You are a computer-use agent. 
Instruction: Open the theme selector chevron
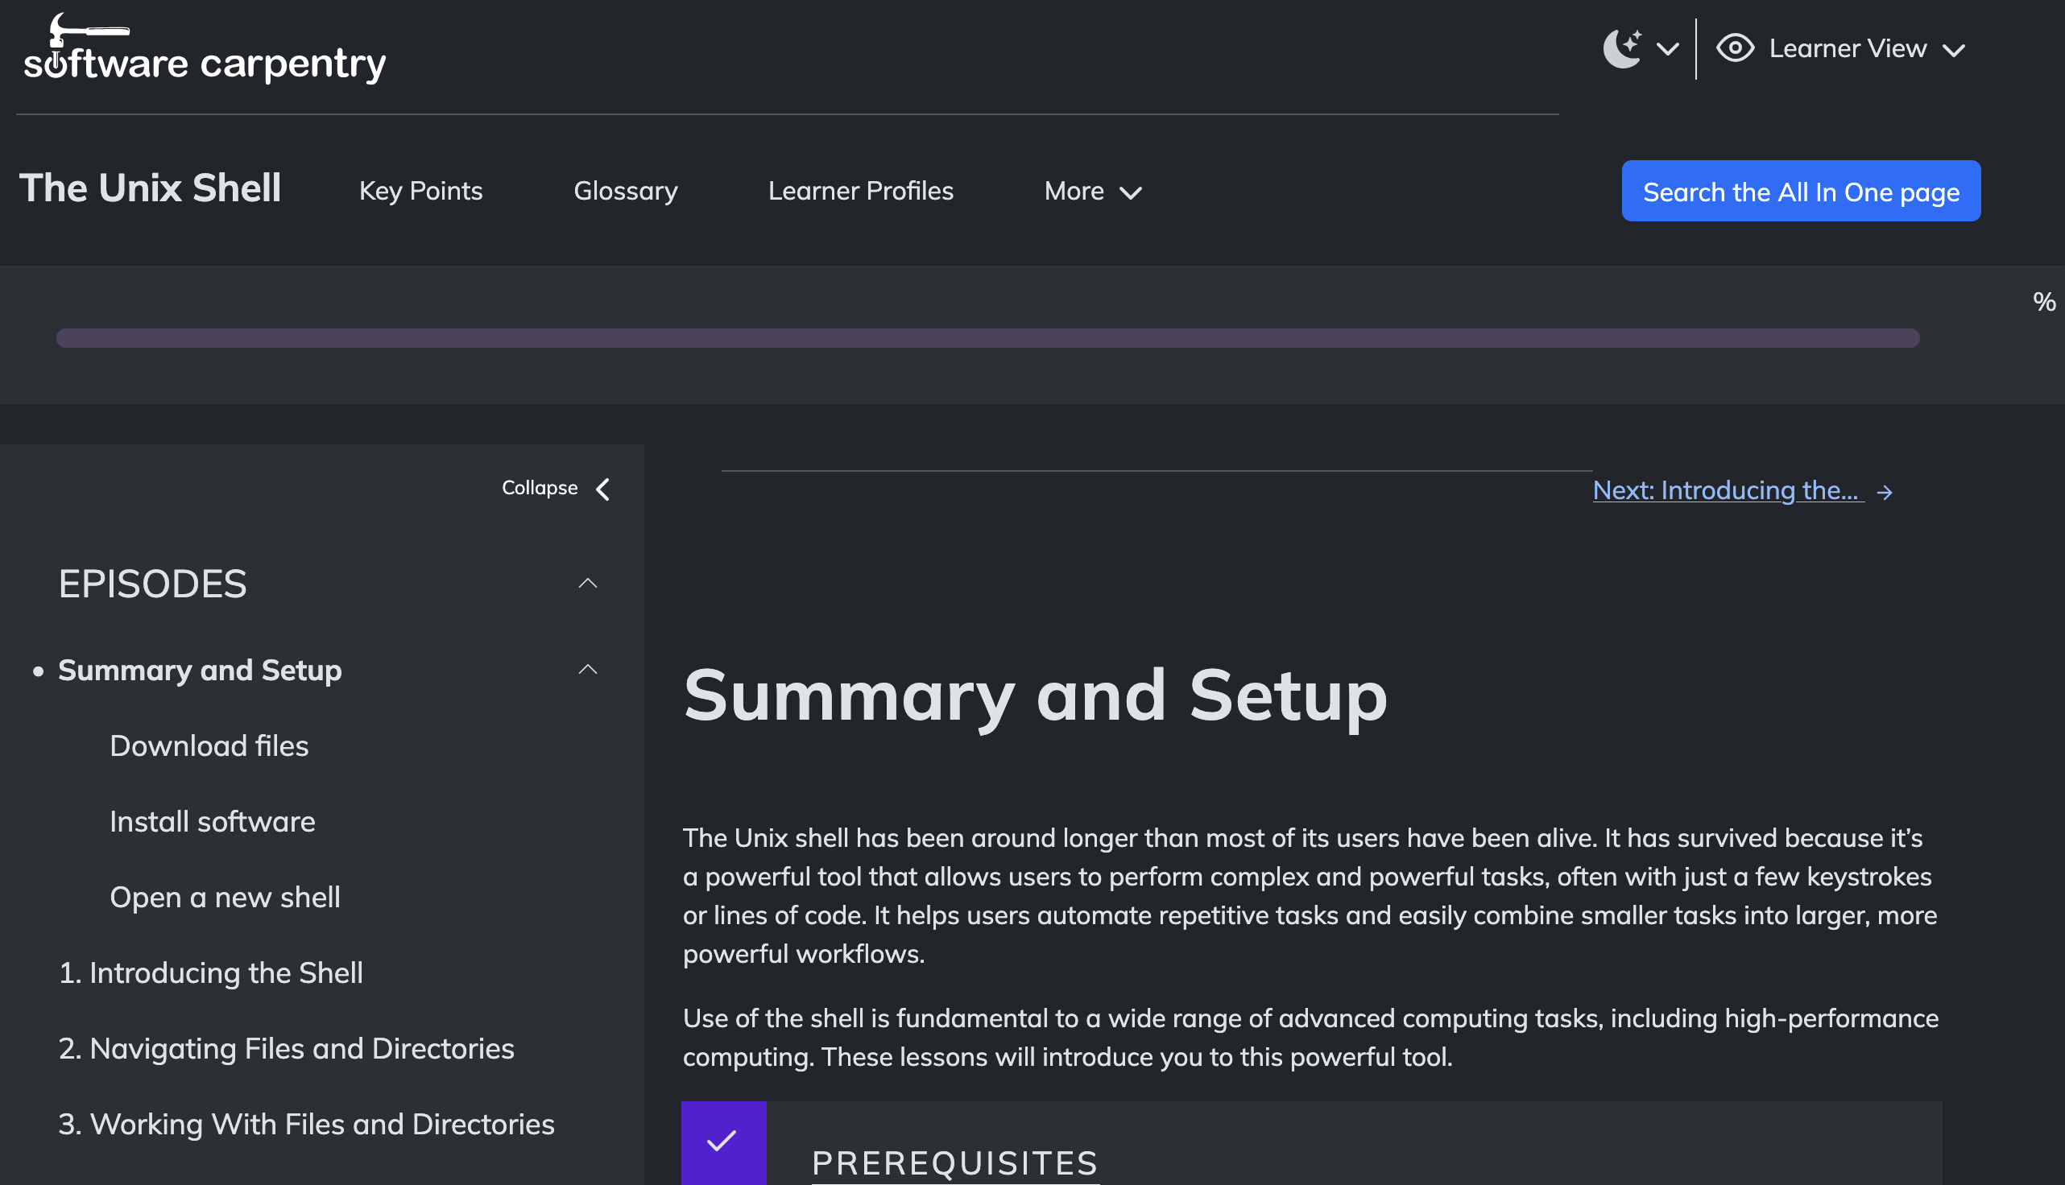(x=1667, y=51)
